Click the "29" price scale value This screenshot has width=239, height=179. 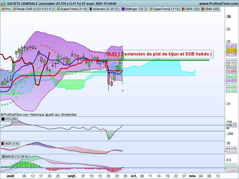tap(228, 29)
